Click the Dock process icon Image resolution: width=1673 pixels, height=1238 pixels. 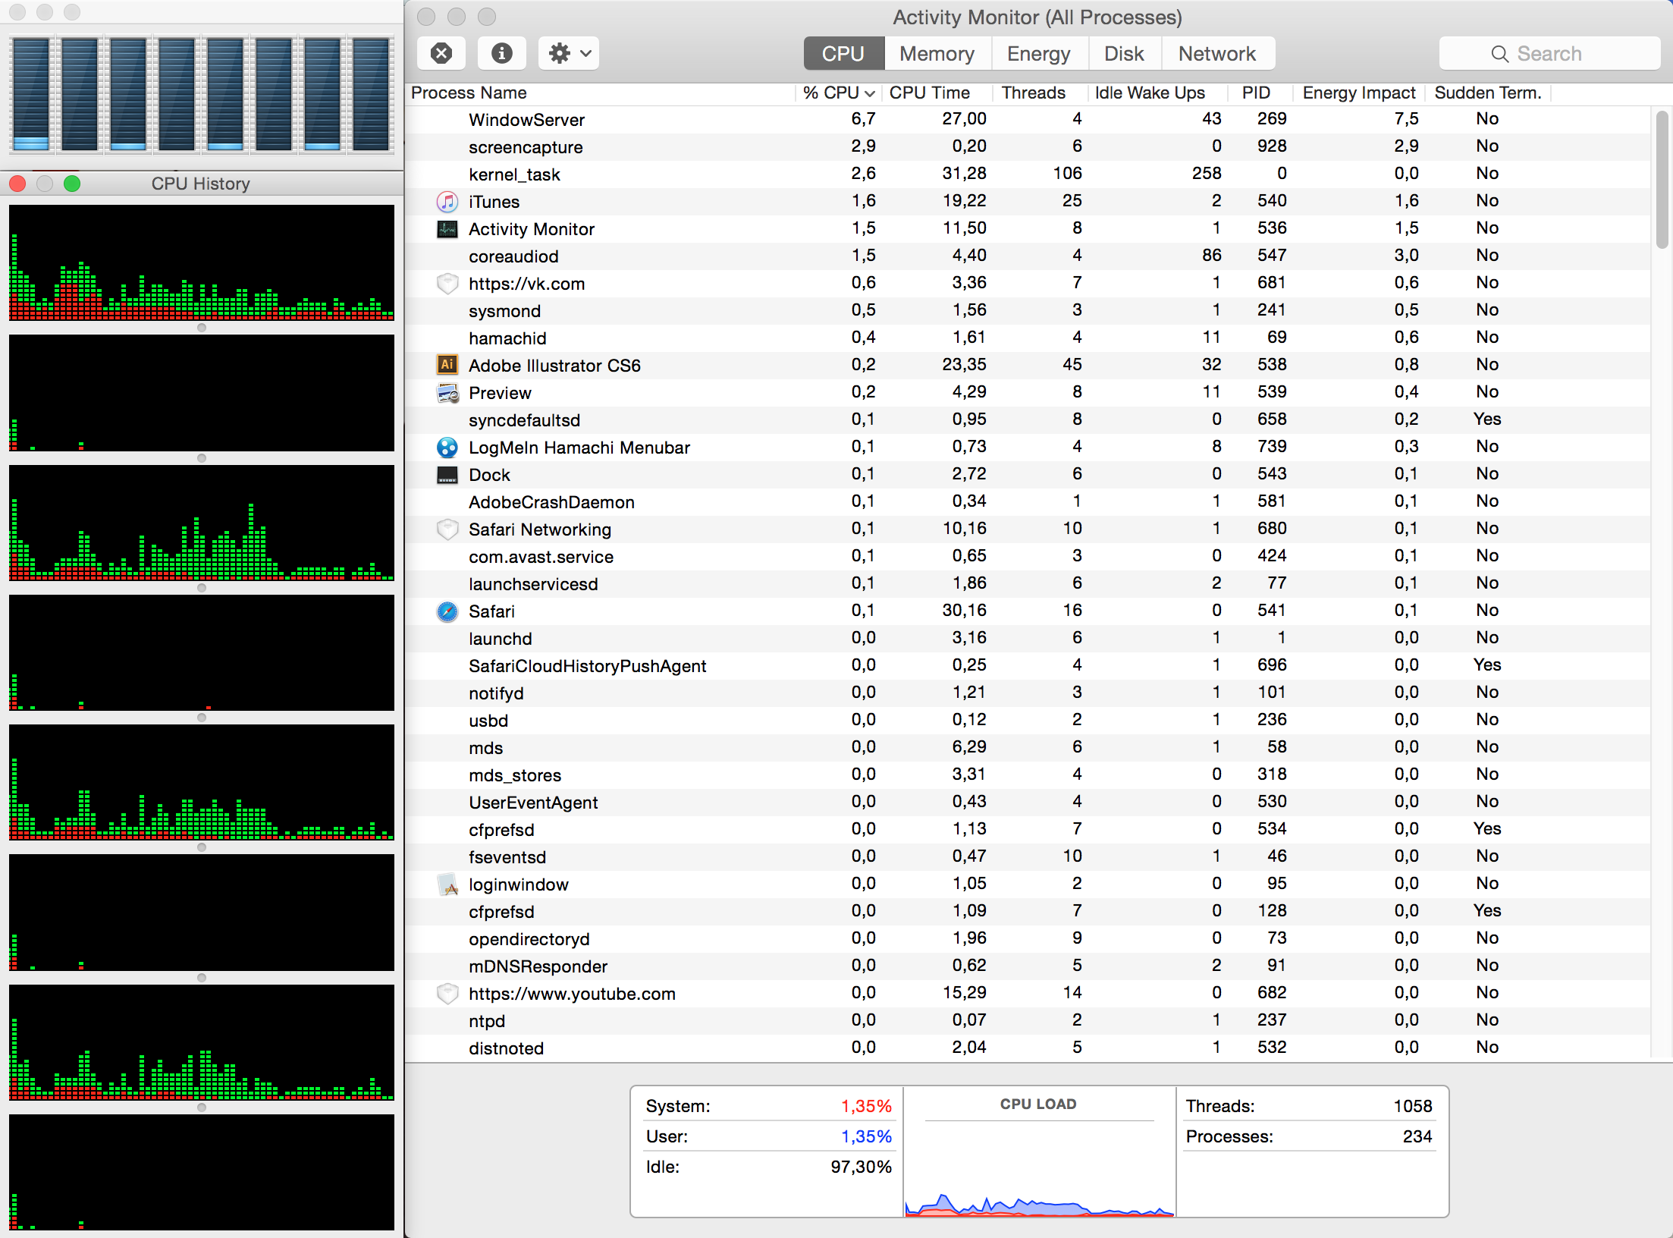point(447,475)
